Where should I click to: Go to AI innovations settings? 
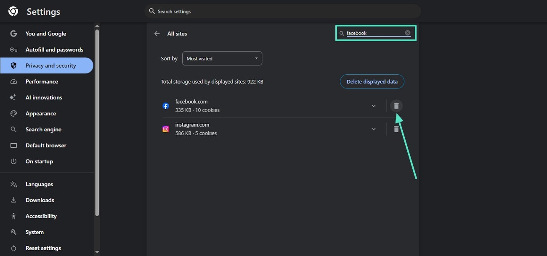point(44,97)
